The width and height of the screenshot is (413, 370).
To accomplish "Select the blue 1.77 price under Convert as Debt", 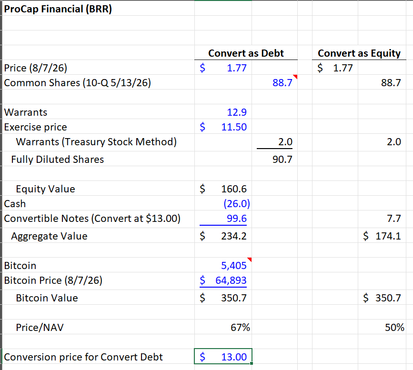I will pyautogui.click(x=223, y=68).
